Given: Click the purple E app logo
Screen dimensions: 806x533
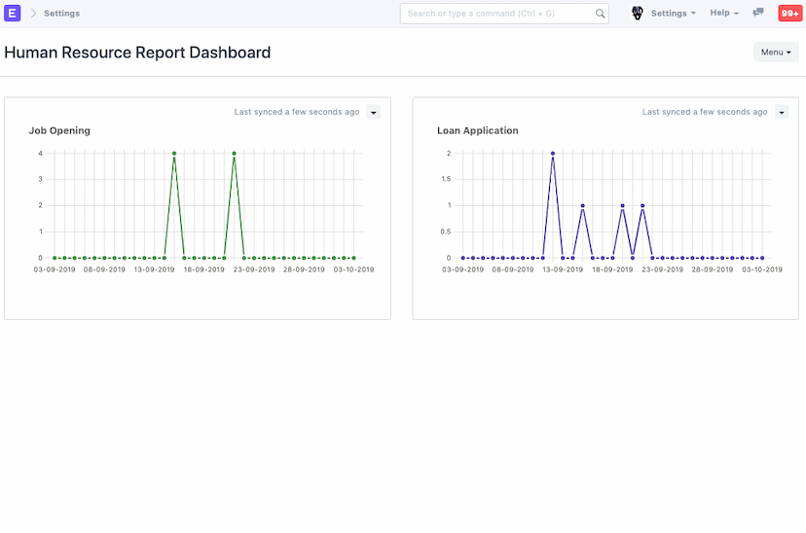Looking at the screenshot, I should (13, 14).
